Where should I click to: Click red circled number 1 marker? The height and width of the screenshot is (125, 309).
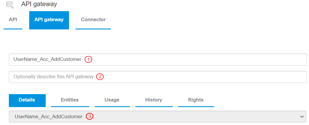click(88, 59)
